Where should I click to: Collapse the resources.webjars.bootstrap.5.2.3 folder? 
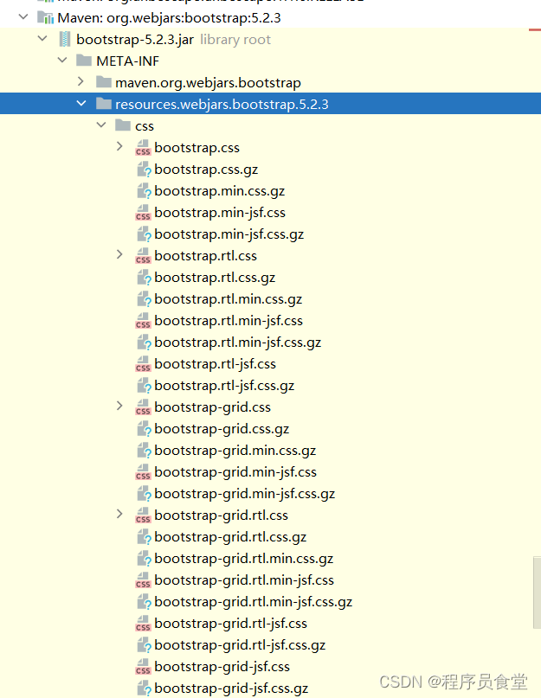81,103
